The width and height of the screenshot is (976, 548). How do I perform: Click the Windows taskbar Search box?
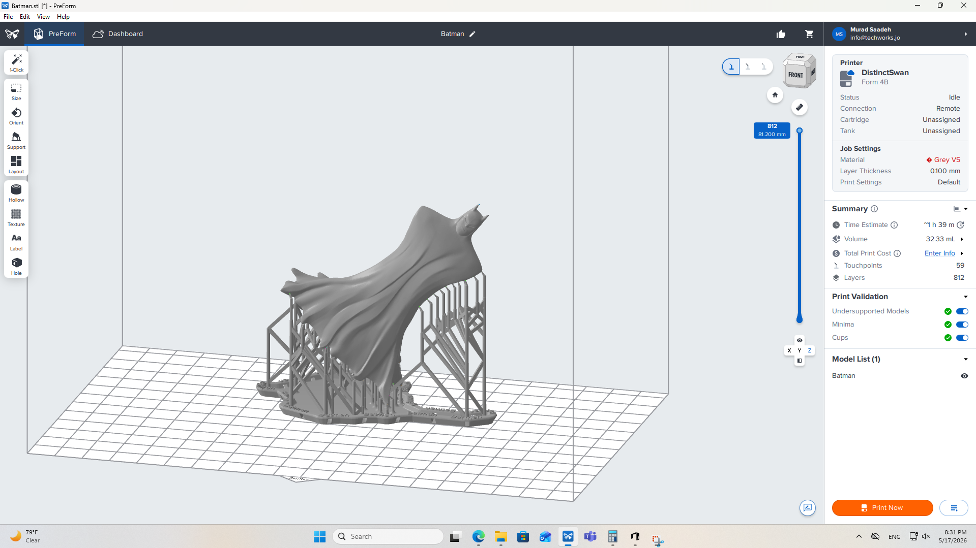(x=388, y=536)
